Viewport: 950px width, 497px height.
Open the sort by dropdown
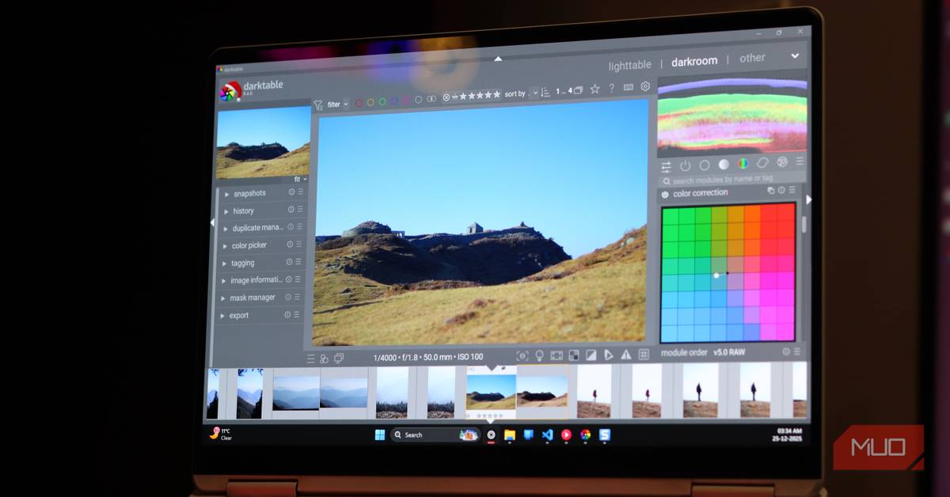point(534,93)
